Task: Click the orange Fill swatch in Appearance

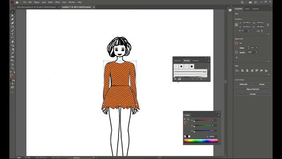Action: pyautogui.click(x=236, y=43)
